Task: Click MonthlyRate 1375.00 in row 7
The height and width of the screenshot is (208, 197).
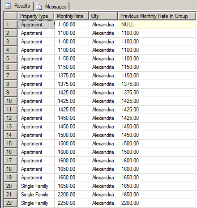Action: pos(72,76)
